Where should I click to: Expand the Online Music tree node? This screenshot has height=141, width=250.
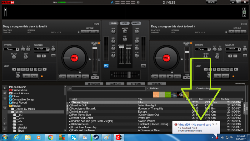[x=8, y=90]
